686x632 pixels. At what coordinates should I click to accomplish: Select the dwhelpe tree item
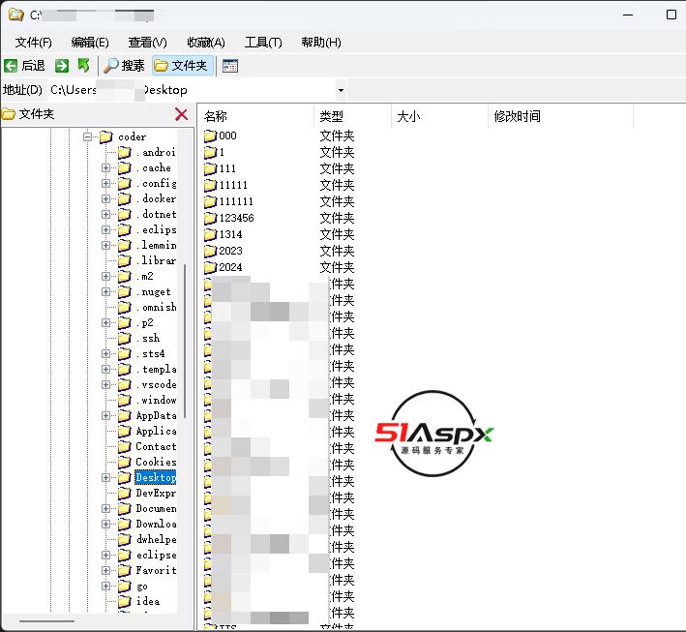coord(156,540)
